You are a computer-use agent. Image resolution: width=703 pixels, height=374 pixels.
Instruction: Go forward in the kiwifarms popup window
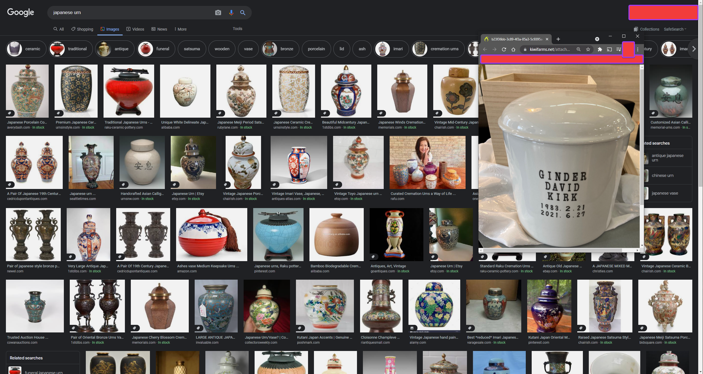click(x=494, y=49)
